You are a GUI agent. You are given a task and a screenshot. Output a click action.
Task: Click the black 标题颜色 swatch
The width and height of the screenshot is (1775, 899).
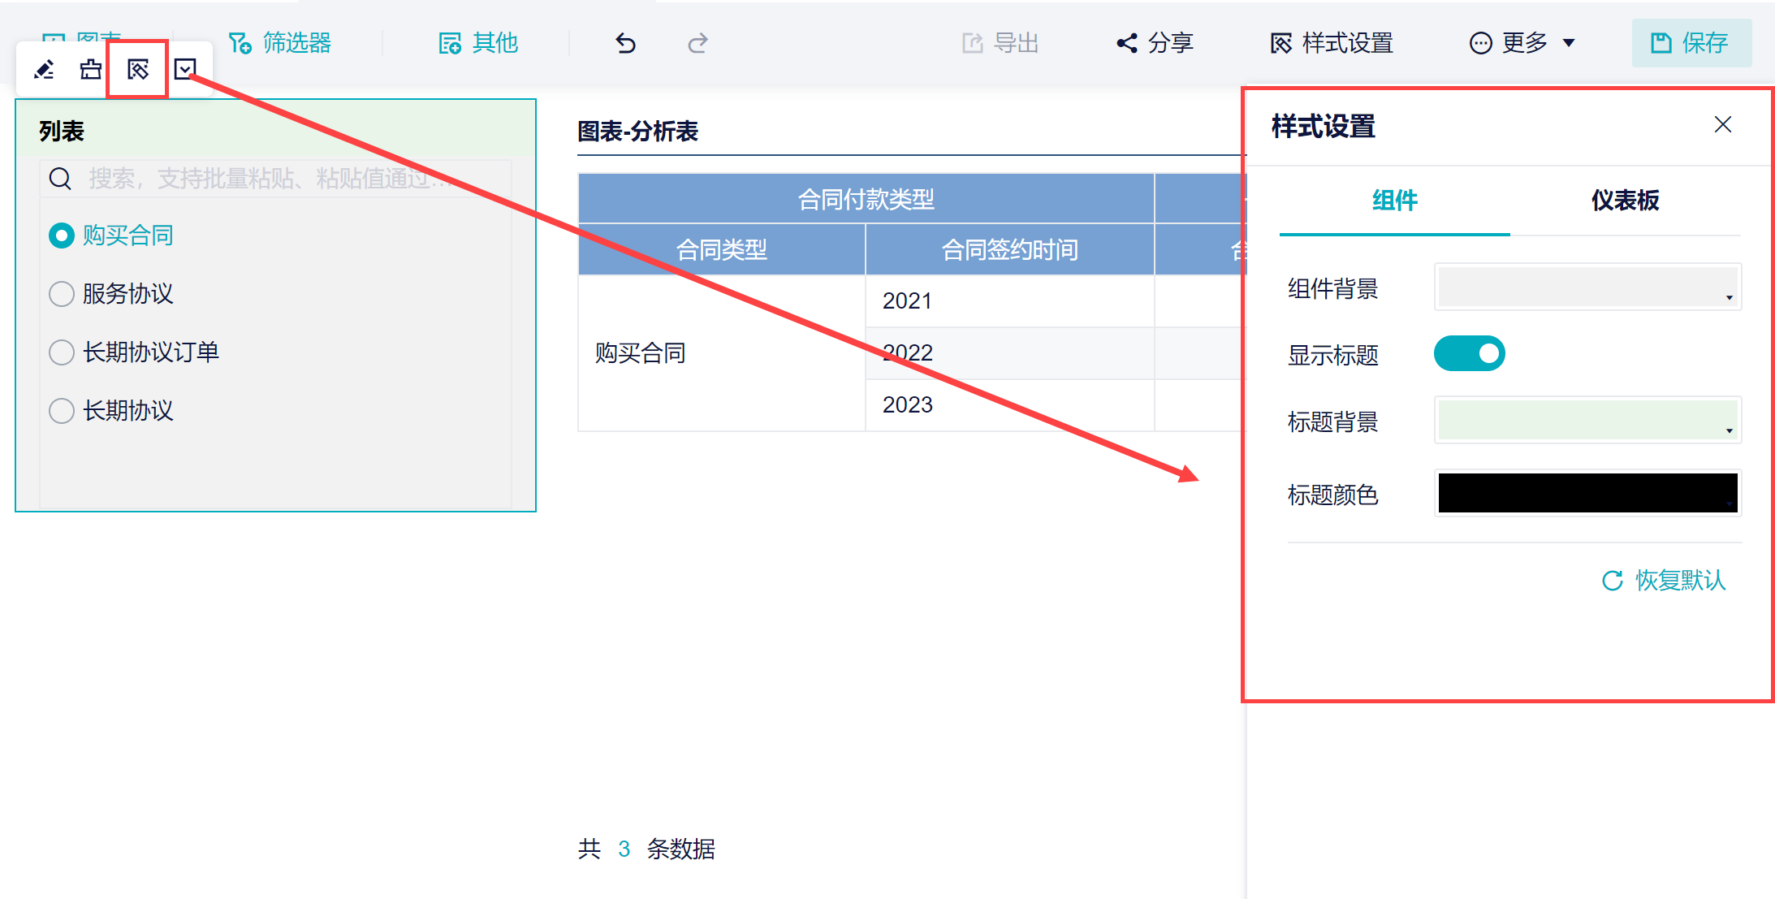[1587, 493]
